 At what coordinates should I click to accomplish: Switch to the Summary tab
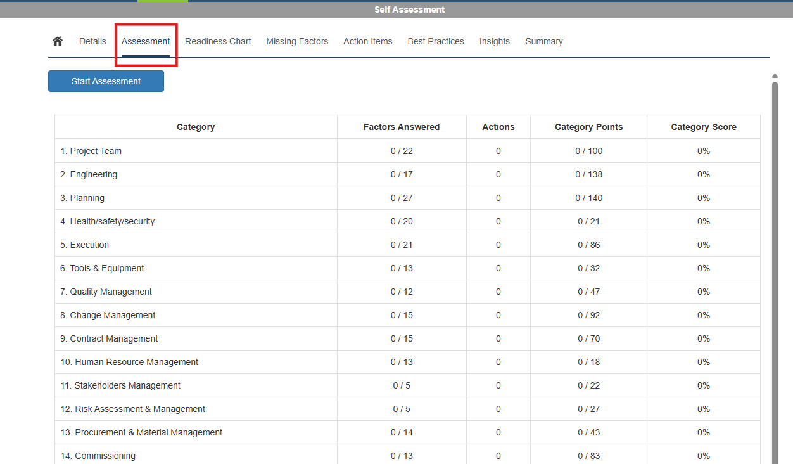543,41
